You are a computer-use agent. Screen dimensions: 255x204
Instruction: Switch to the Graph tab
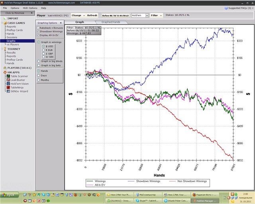click(80, 22)
